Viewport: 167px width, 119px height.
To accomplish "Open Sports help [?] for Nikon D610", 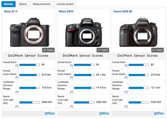I will click(72, 106).
